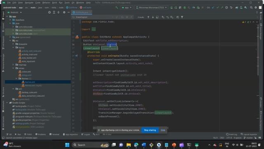Collapse the layout folder
This screenshot has height=149, width=264.
click(13, 48)
